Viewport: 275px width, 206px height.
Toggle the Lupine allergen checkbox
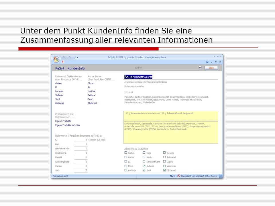click(x=164, y=161)
